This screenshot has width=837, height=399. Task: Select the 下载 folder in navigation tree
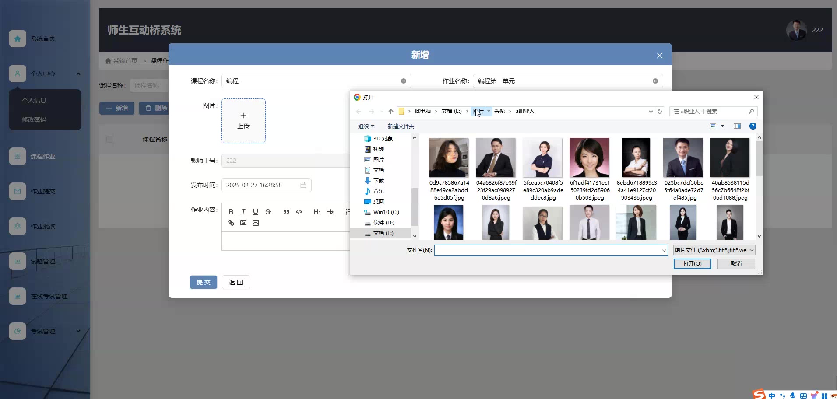379,181
